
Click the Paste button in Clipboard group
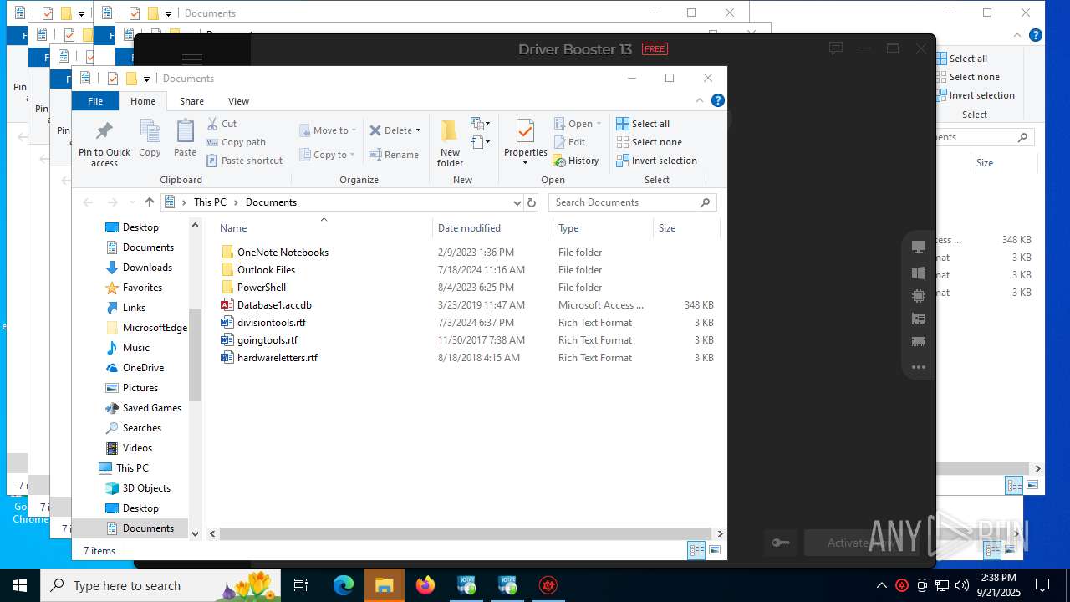click(x=185, y=139)
